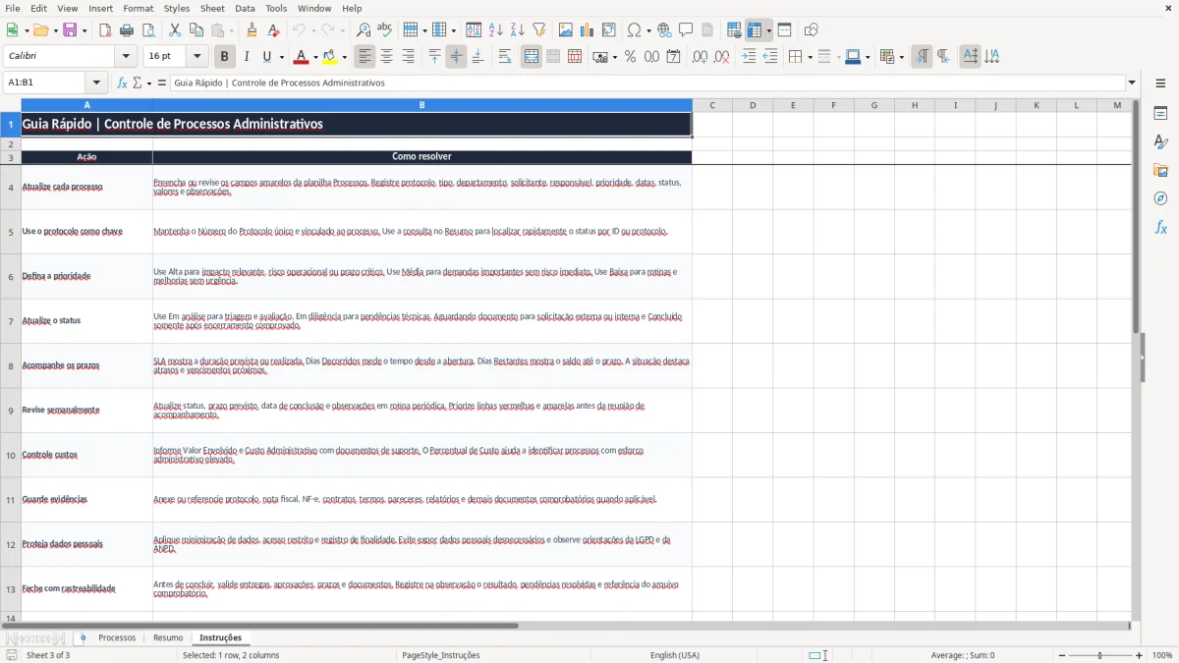Open background color dropdown arrow
Screen dimensions: 1179x663
(x=345, y=57)
